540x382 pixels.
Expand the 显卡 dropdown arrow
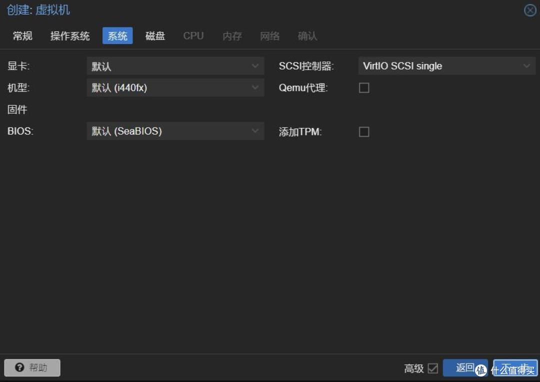pyautogui.click(x=255, y=66)
